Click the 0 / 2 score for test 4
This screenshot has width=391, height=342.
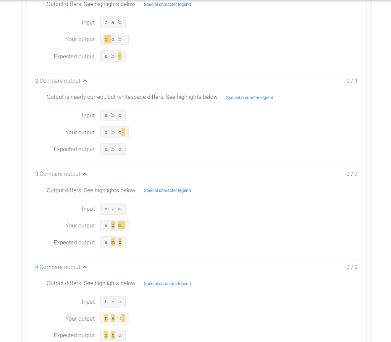click(352, 267)
